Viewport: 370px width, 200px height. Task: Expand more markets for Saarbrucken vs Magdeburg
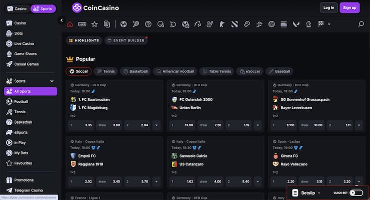156,125
